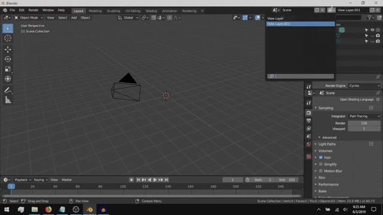The width and height of the screenshot is (383, 215).
Task: Click the Blender logo menu icon
Action: click(5, 10)
